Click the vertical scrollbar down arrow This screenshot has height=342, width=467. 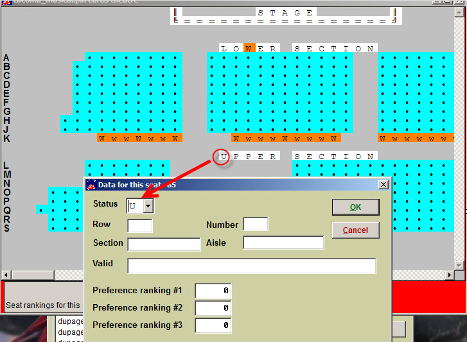coord(459,265)
